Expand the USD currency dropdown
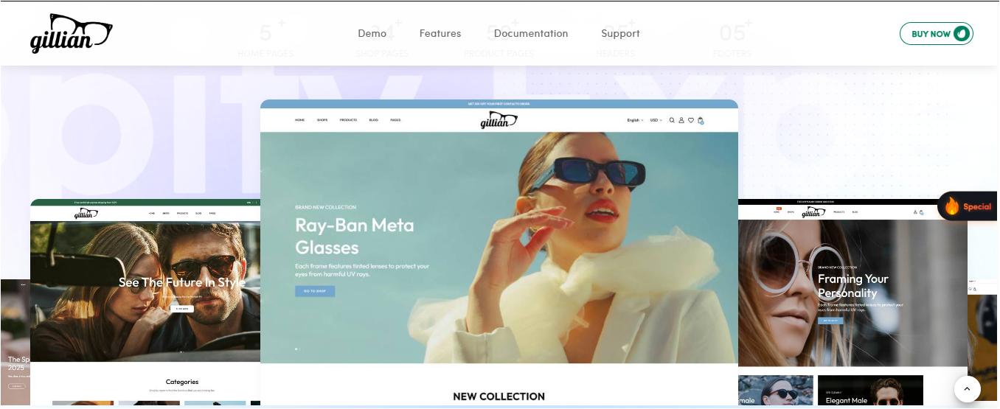The image size is (1000, 409). (x=656, y=120)
